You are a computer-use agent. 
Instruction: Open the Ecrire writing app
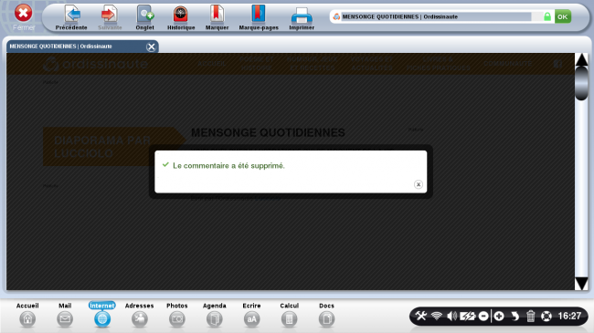[251, 315]
